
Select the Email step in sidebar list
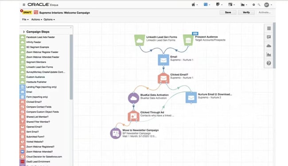click(44, 92)
